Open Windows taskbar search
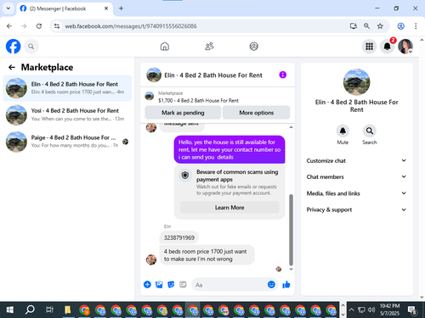 30,310
